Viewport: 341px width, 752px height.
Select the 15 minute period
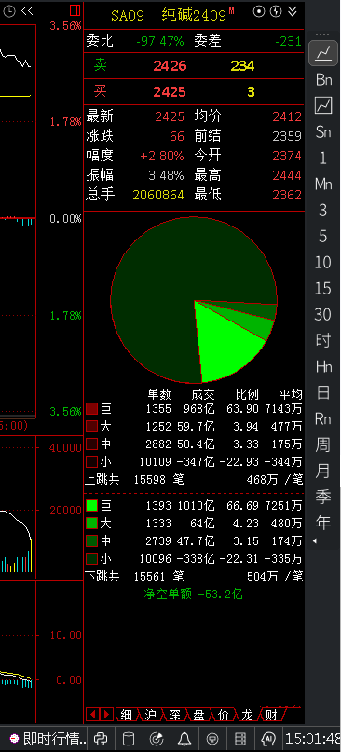point(322,288)
